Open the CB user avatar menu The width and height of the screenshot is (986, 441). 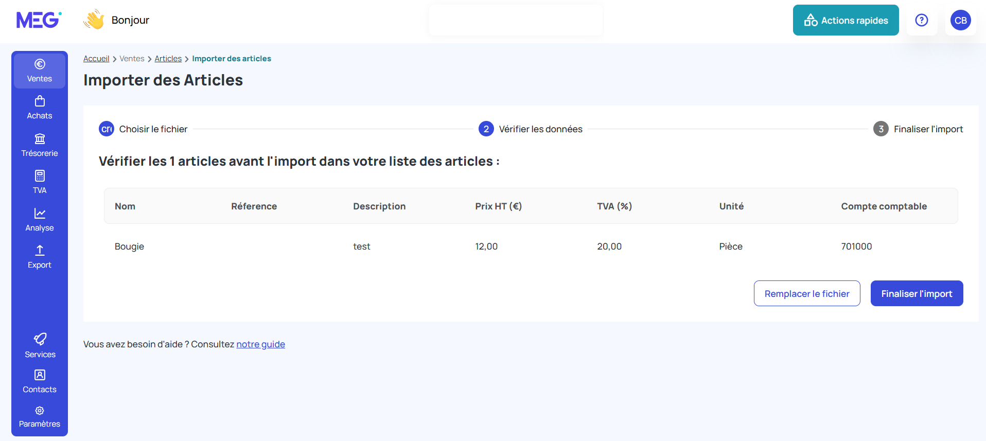point(960,20)
